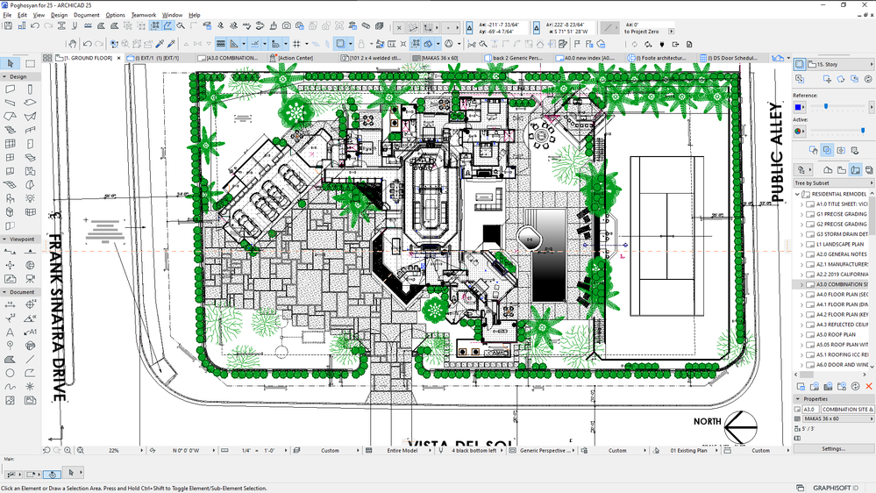Click the MAKAS 36 x 60 master button
The image size is (876, 493).
click(x=837, y=418)
